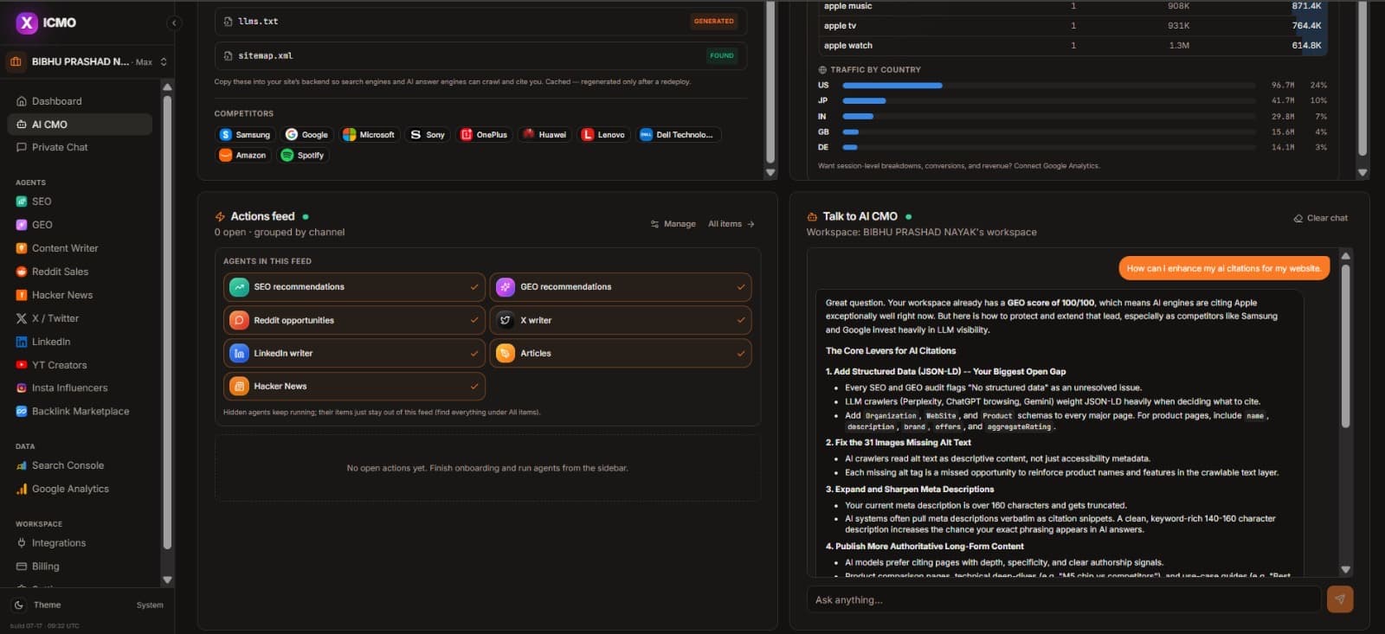Image resolution: width=1385 pixels, height=634 pixels.
Task: Click the Google Analytics icon in sidebar
Action: [x=22, y=489]
